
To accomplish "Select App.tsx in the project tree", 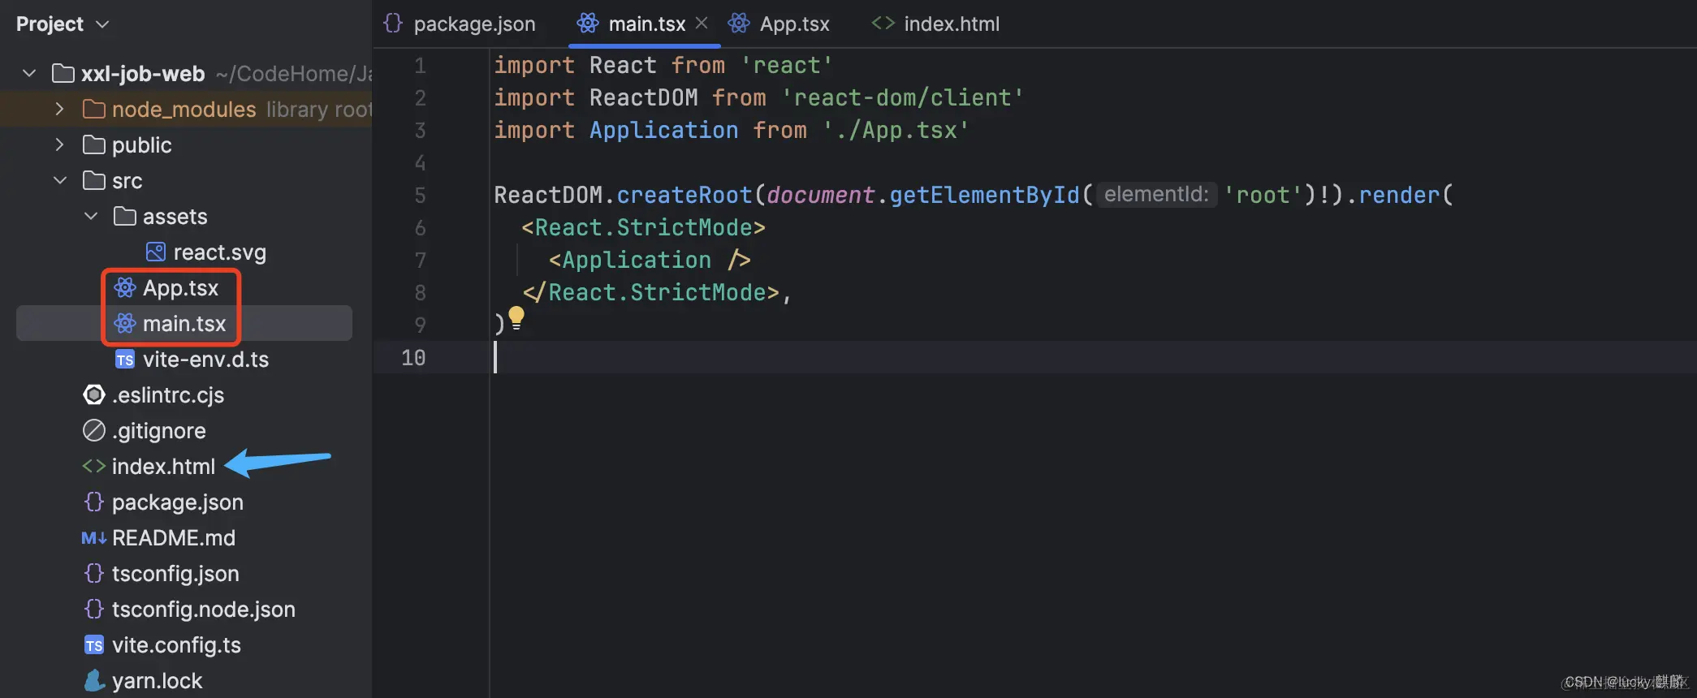I will [180, 288].
